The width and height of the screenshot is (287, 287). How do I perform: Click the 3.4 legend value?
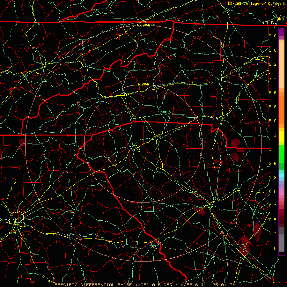(273, 149)
